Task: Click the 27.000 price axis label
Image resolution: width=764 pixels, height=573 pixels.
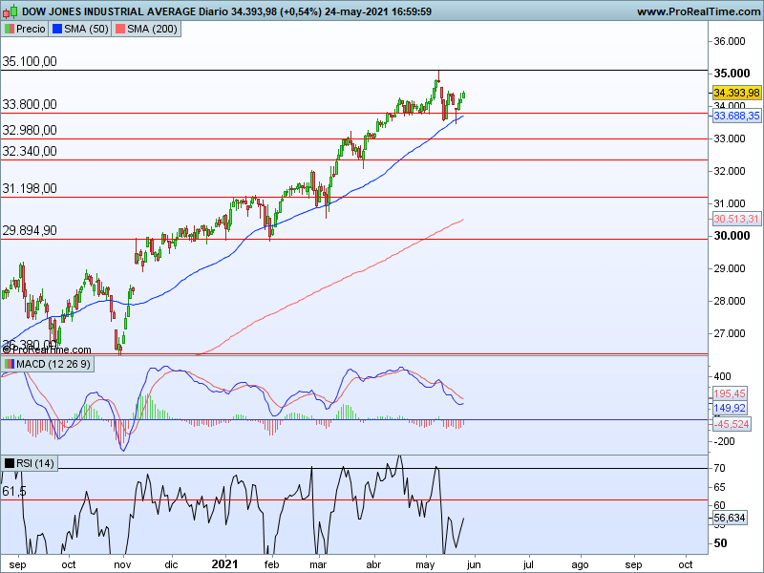Action: point(730,333)
